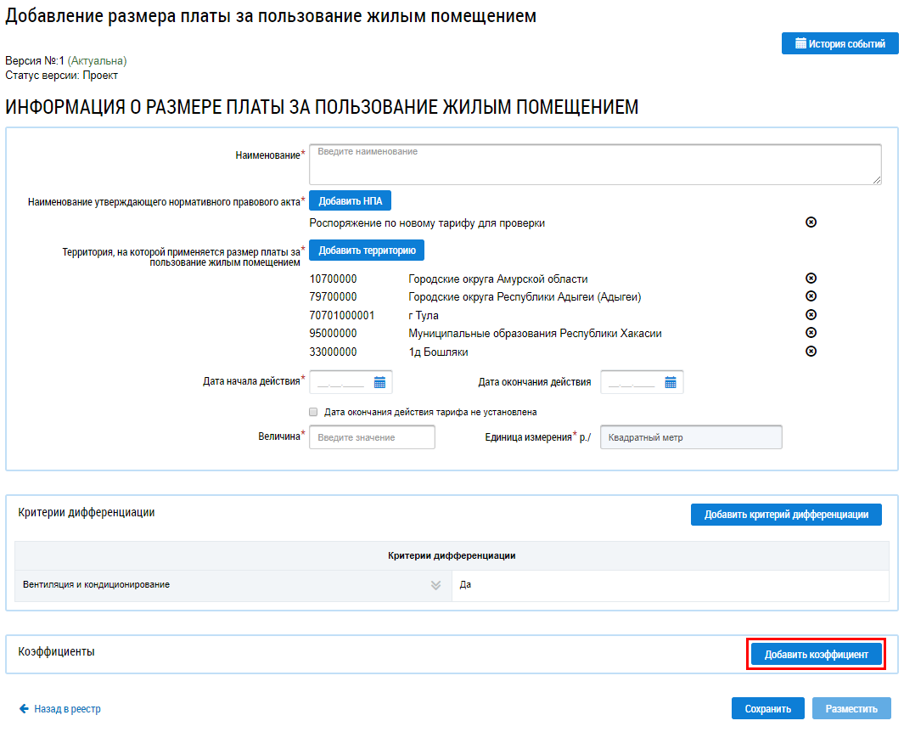Expand 'Вентиляция и кондиционирование' criterion row

(435, 585)
